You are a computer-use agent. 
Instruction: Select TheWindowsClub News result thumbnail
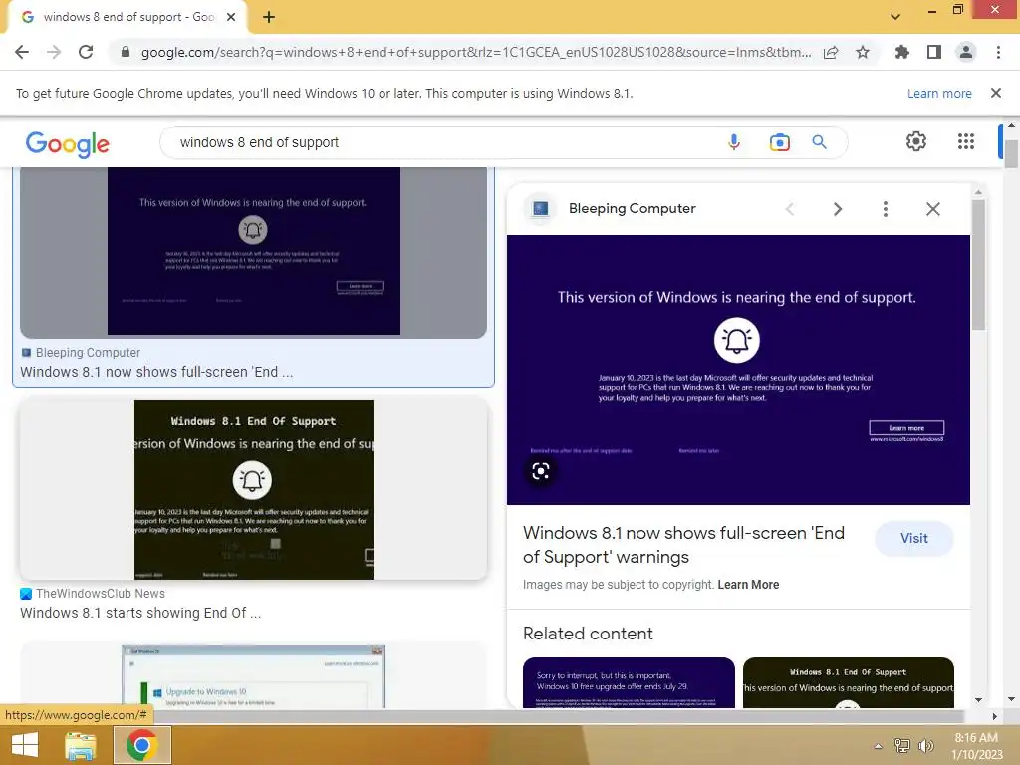point(254,489)
